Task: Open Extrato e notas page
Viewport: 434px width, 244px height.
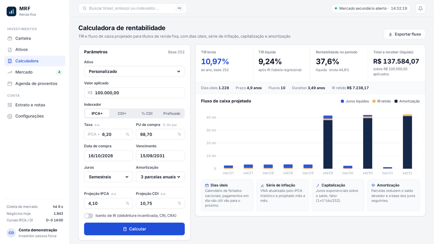Action: point(35,105)
